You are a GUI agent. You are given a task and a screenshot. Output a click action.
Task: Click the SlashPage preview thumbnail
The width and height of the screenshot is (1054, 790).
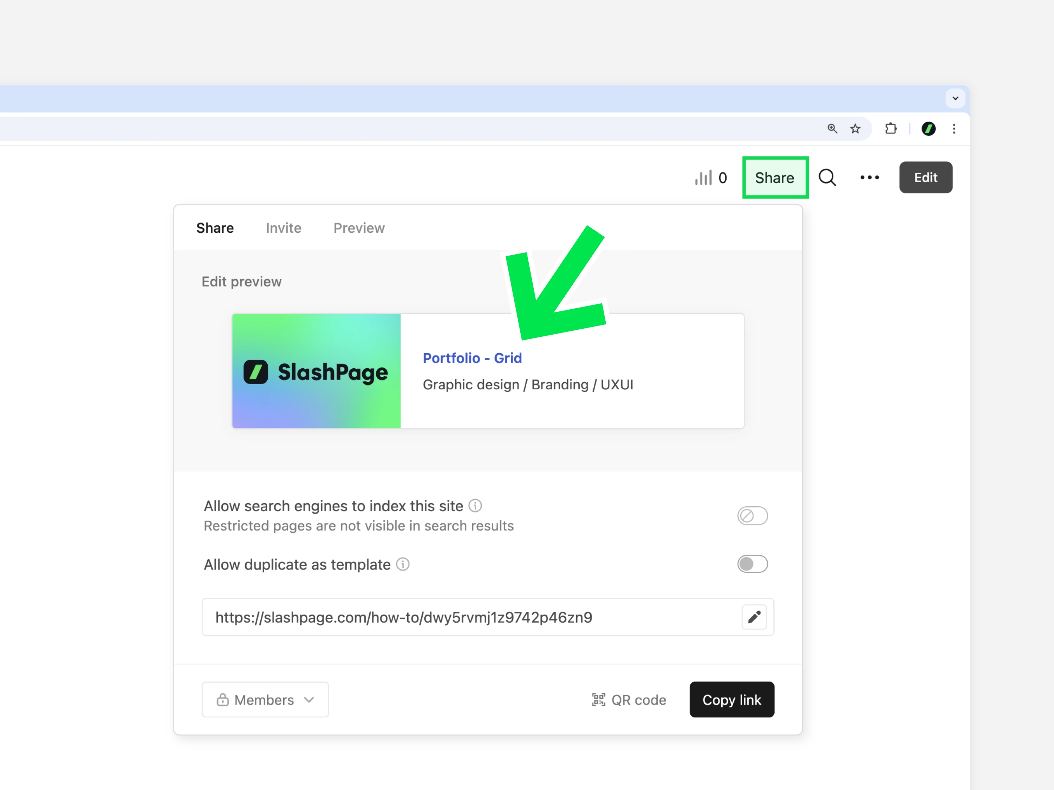pos(317,371)
